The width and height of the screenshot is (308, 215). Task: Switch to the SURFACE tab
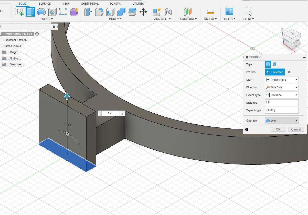pos(44,4)
